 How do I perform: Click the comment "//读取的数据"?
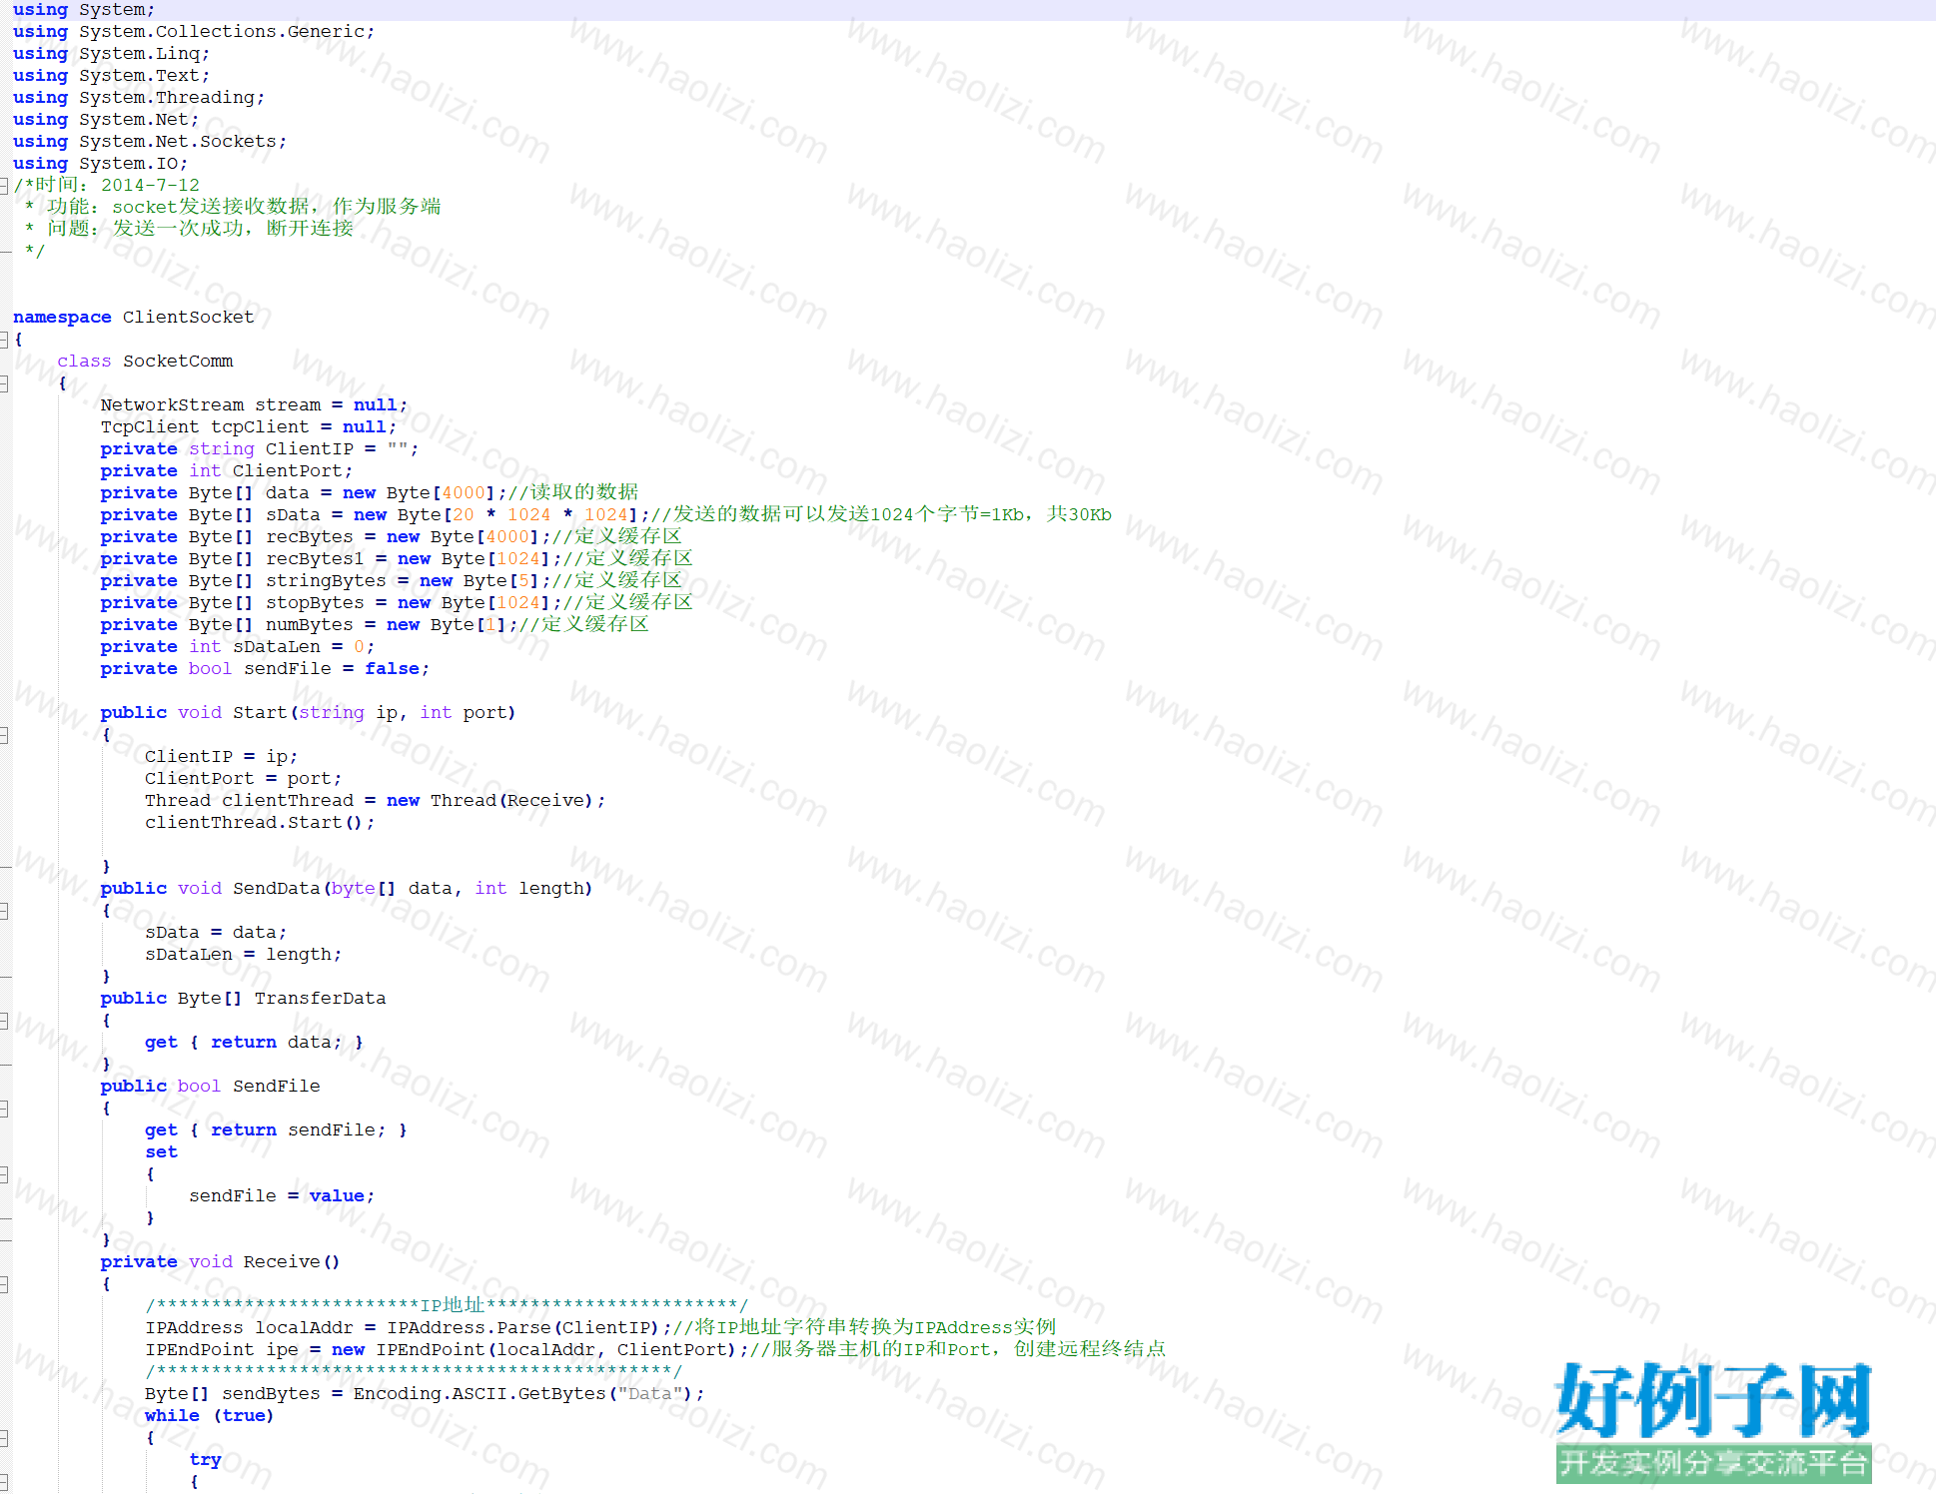point(573,492)
